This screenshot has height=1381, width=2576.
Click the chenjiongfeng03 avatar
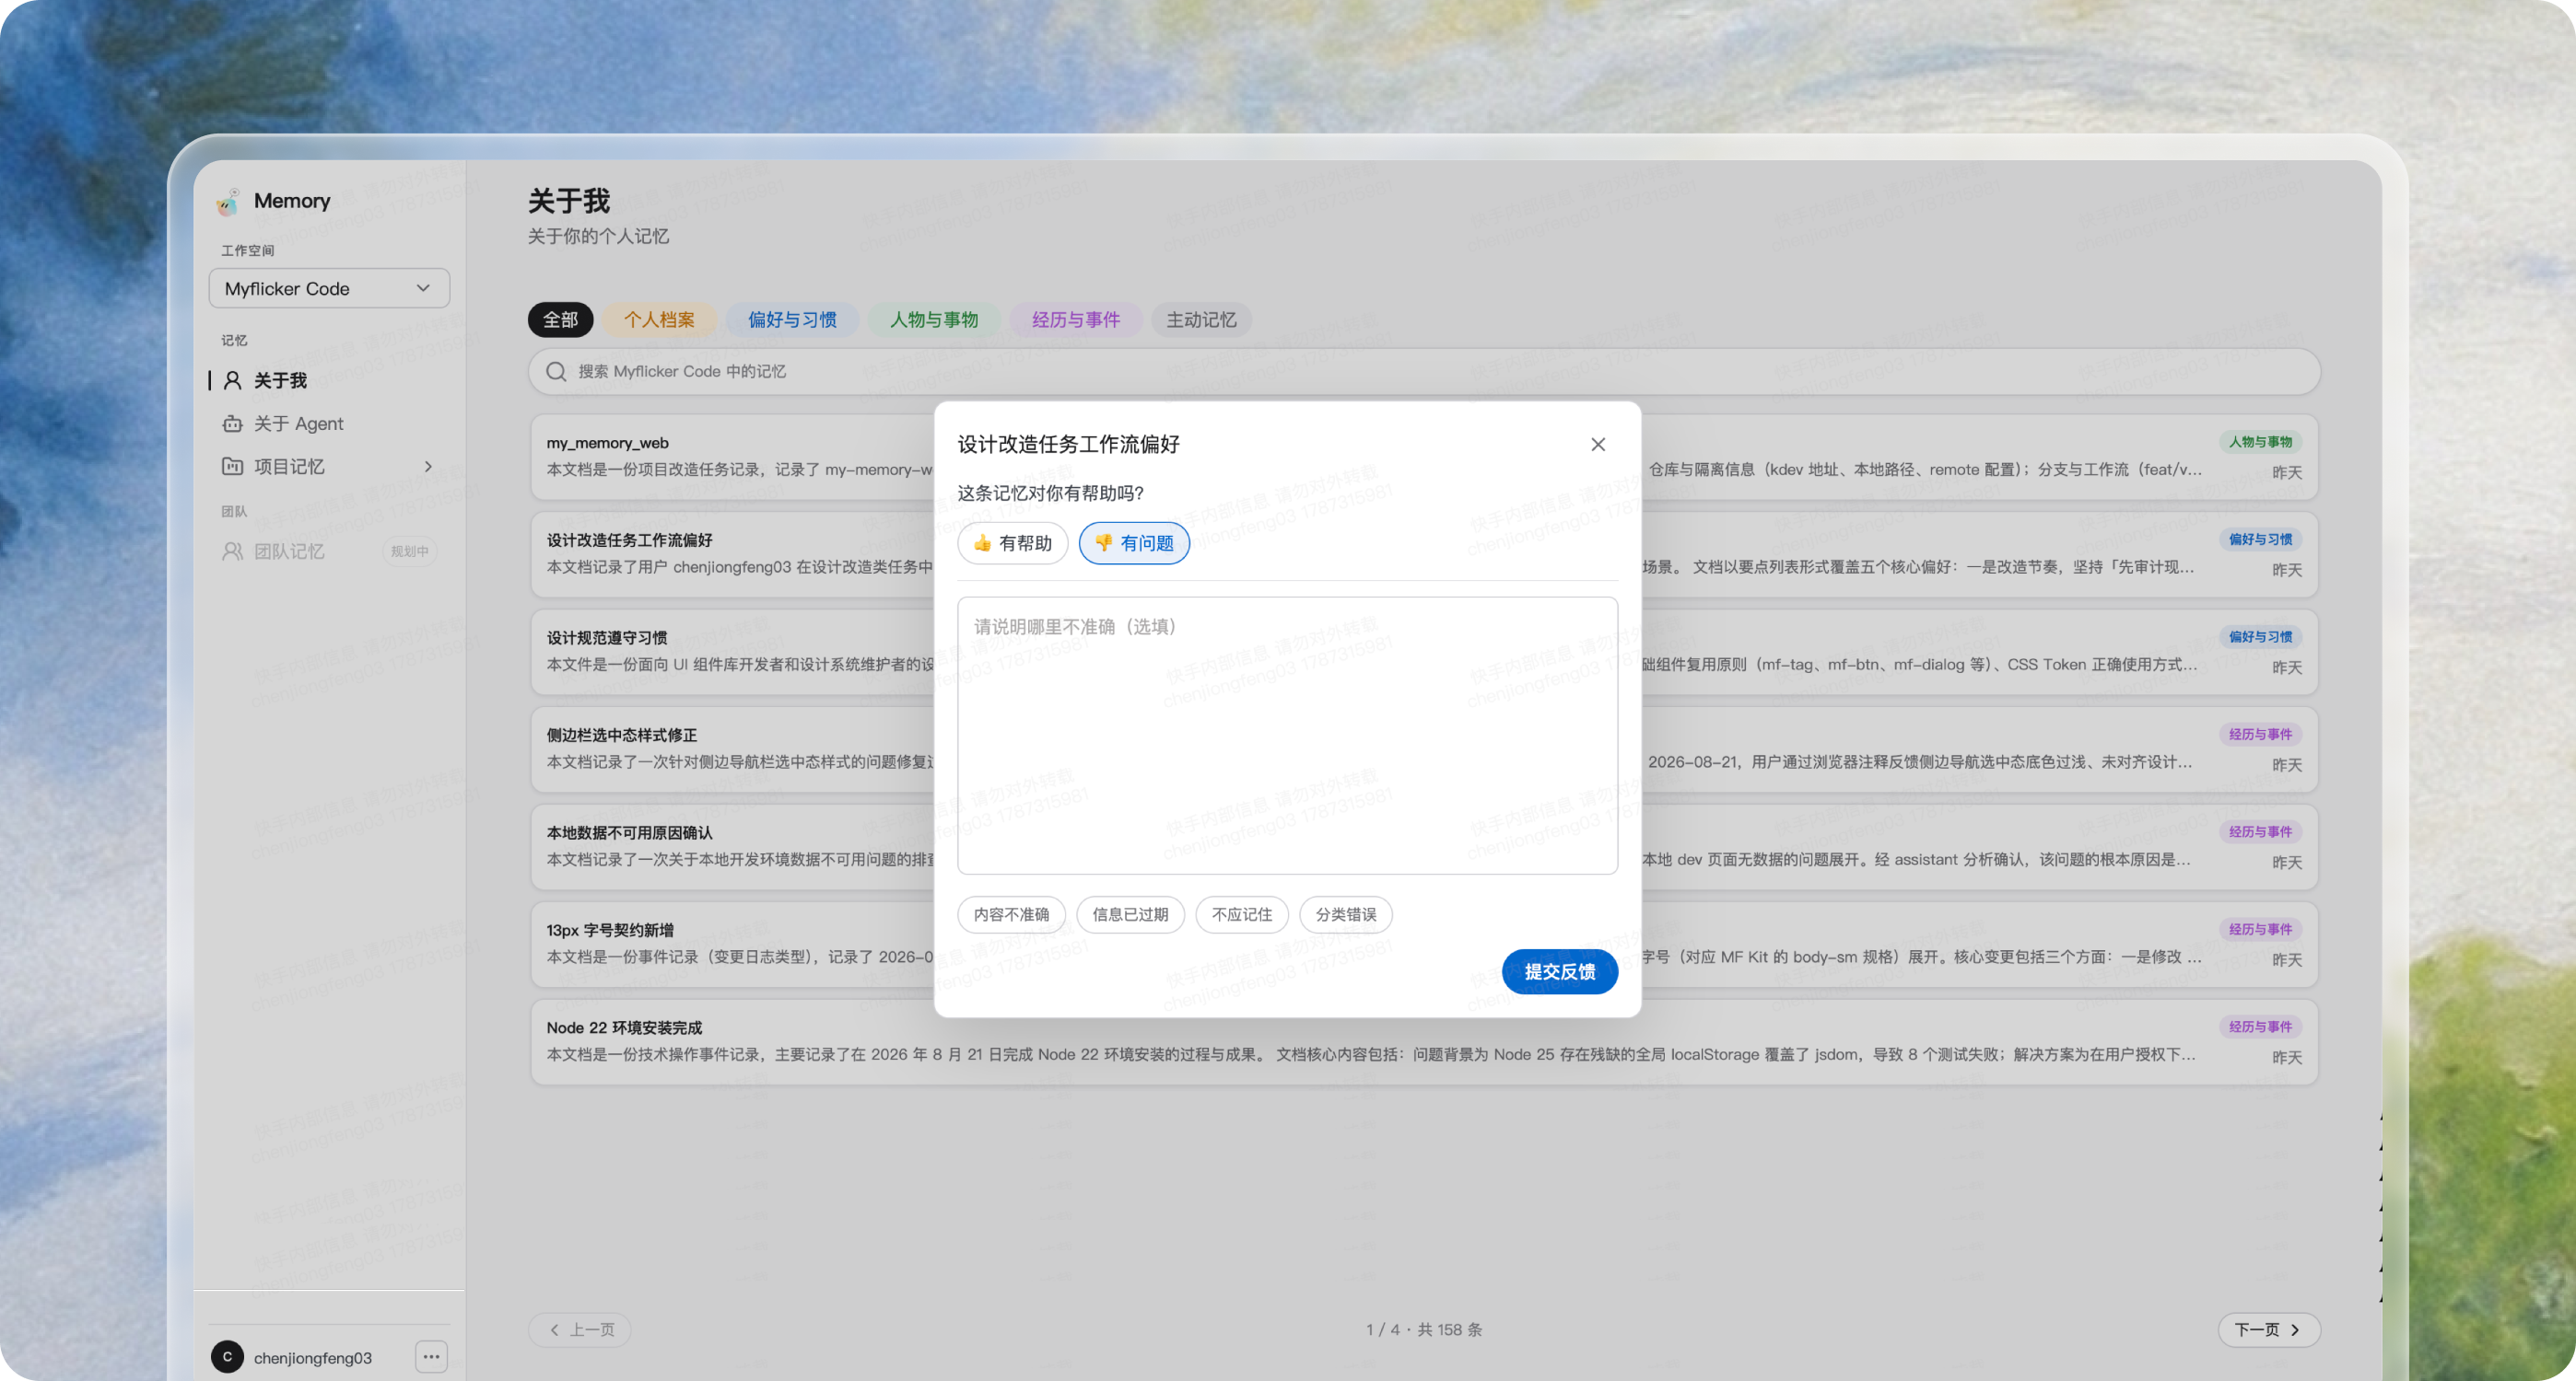click(227, 1356)
